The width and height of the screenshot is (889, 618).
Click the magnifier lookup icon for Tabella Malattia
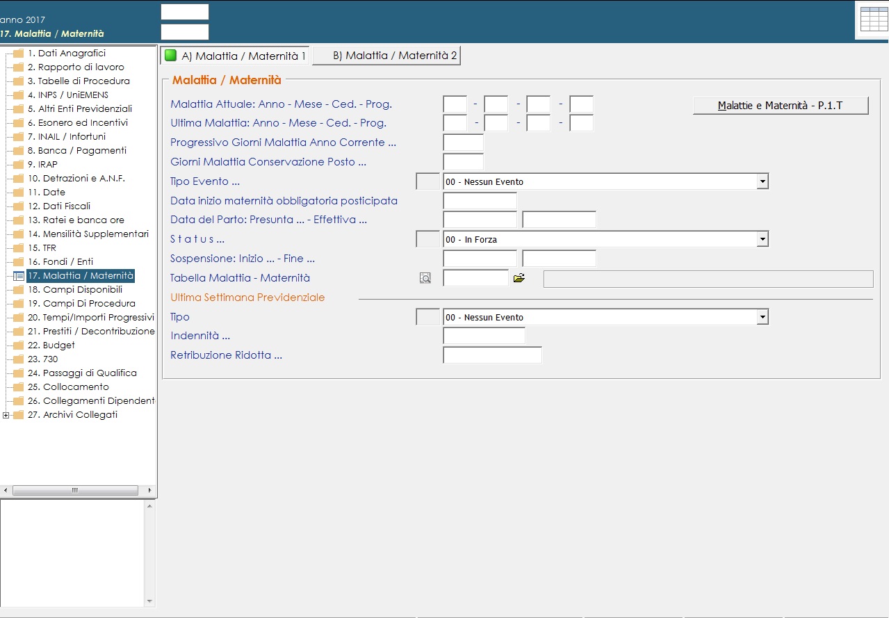pyautogui.click(x=425, y=278)
